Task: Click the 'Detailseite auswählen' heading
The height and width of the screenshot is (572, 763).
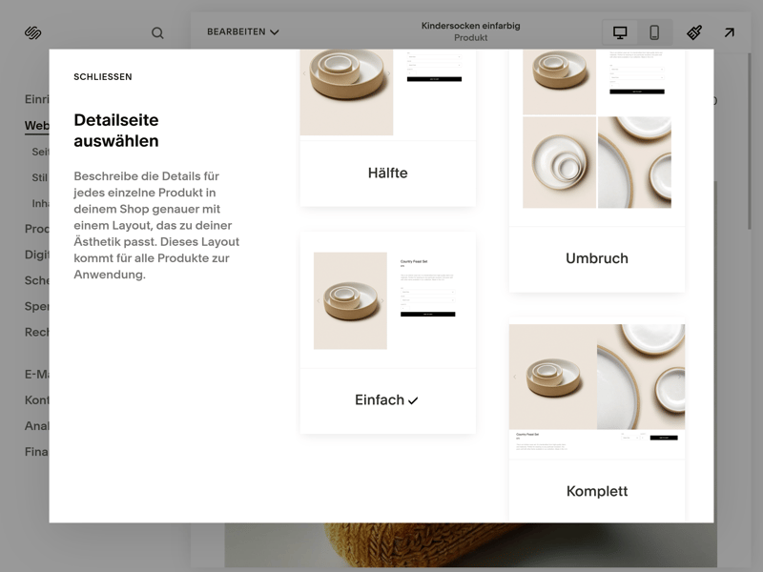Action: [116, 131]
